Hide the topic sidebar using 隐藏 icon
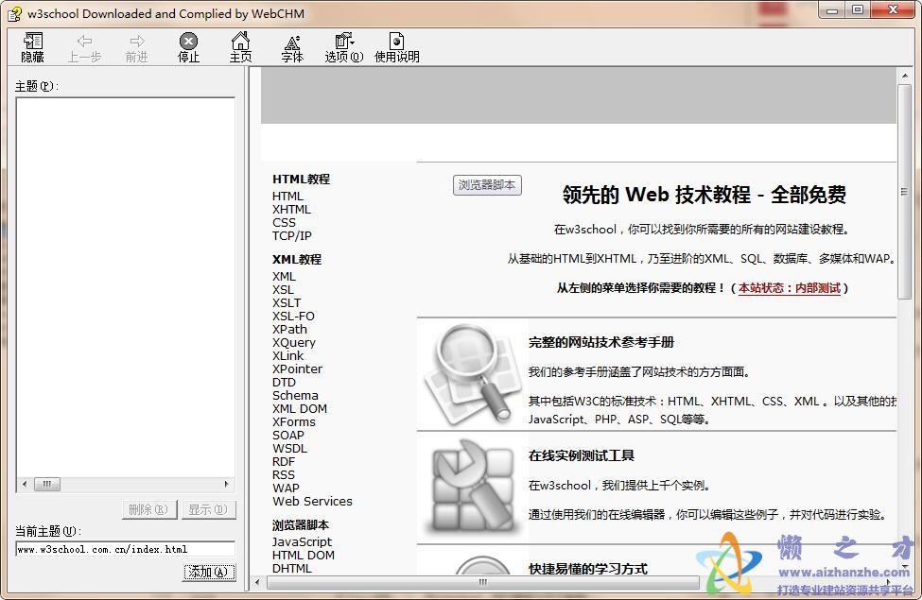Image resolution: width=922 pixels, height=600 pixels. (x=32, y=45)
